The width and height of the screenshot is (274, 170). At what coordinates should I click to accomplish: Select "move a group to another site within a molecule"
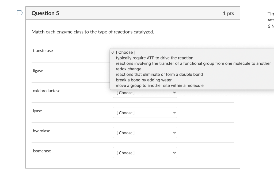pyautogui.click(x=160, y=86)
